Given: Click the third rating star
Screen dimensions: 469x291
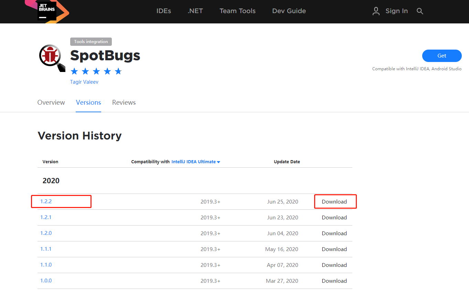Looking at the screenshot, I should pyautogui.click(x=96, y=71).
